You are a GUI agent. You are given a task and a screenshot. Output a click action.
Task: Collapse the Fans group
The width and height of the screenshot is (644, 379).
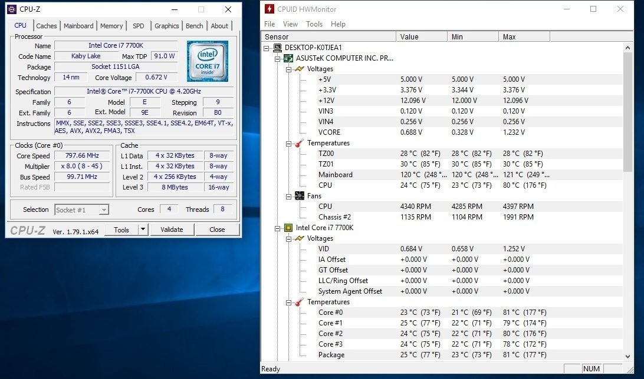(x=289, y=196)
